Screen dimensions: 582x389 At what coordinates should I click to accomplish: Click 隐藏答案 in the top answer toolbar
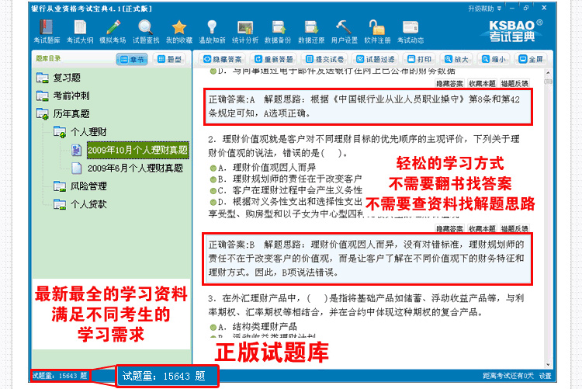223,59
